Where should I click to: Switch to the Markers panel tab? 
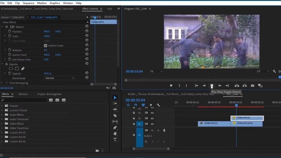click(x=23, y=94)
